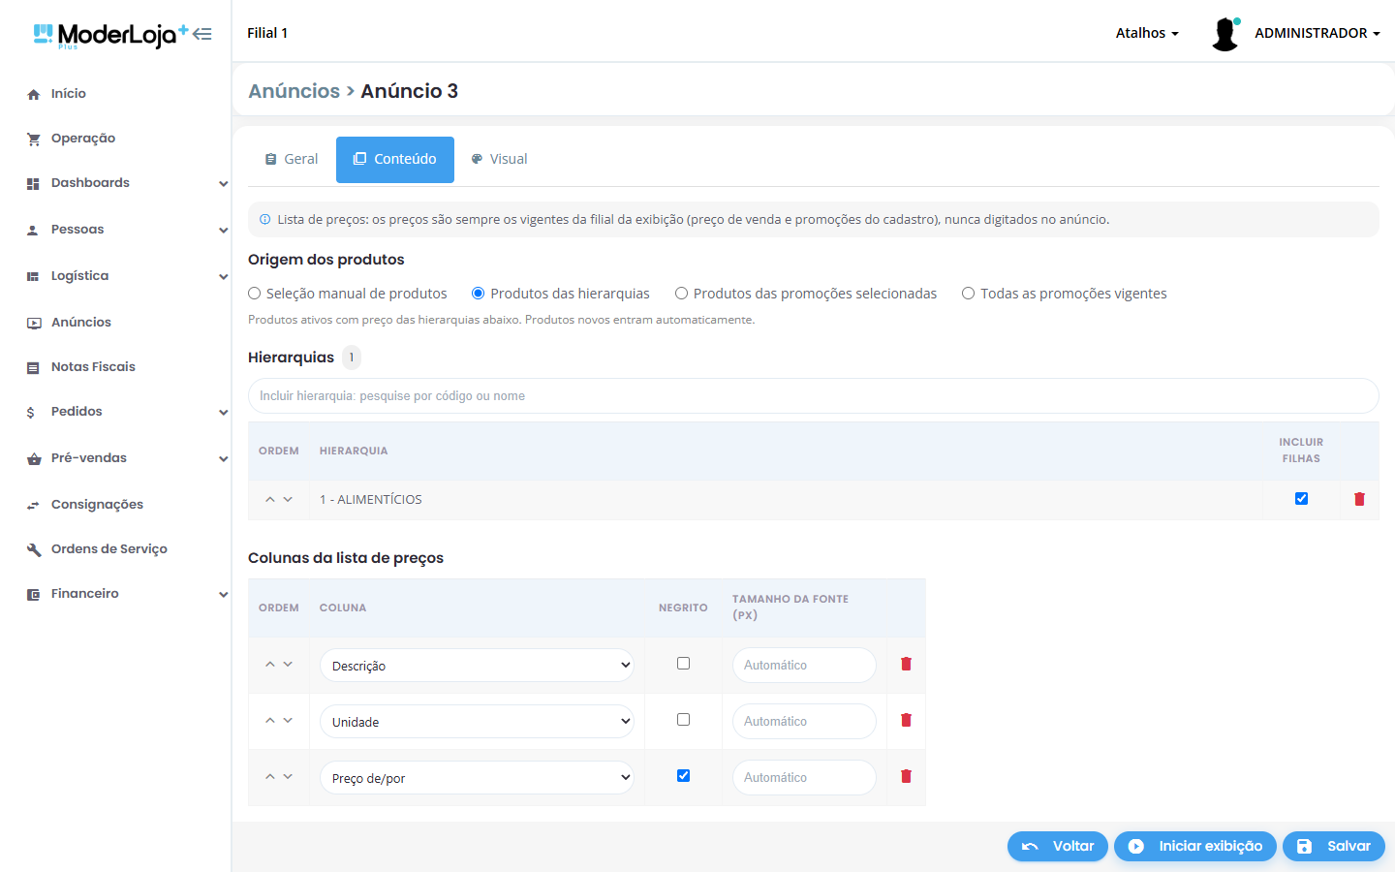Switch to the Visual tab
Screen dimensions: 1395x872
pos(499,159)
